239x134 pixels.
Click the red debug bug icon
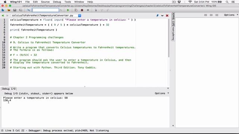(x=82, y=10)
